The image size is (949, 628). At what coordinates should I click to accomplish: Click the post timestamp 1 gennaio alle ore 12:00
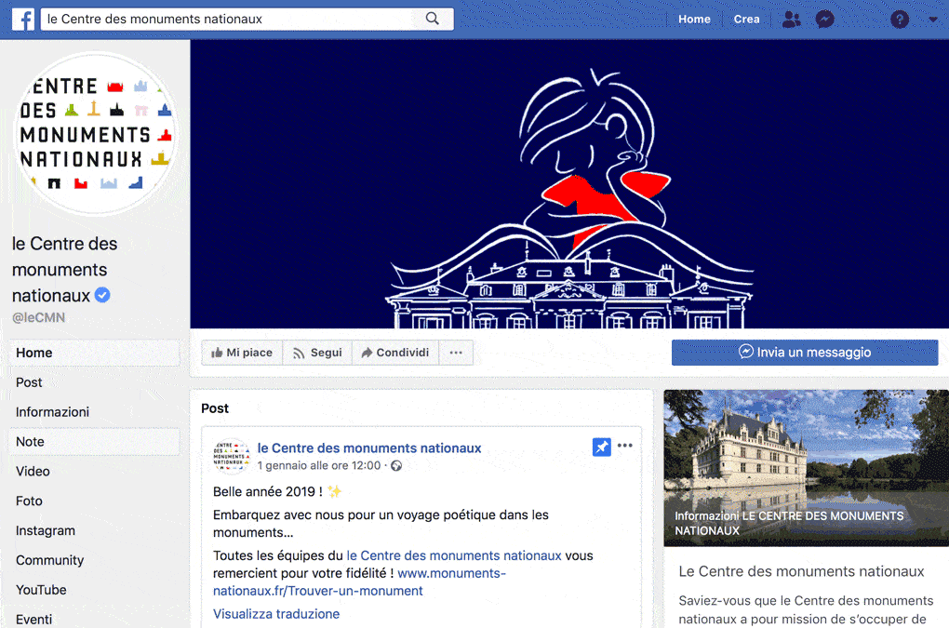(319, 466)
